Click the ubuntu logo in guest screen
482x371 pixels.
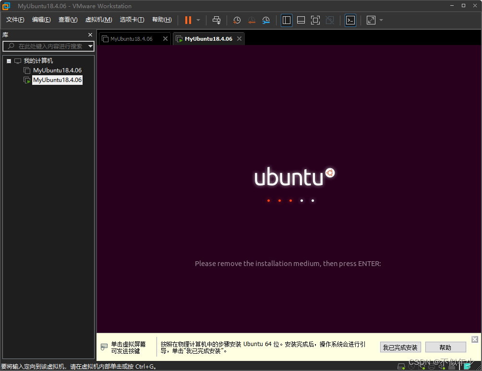pos(294,177)
